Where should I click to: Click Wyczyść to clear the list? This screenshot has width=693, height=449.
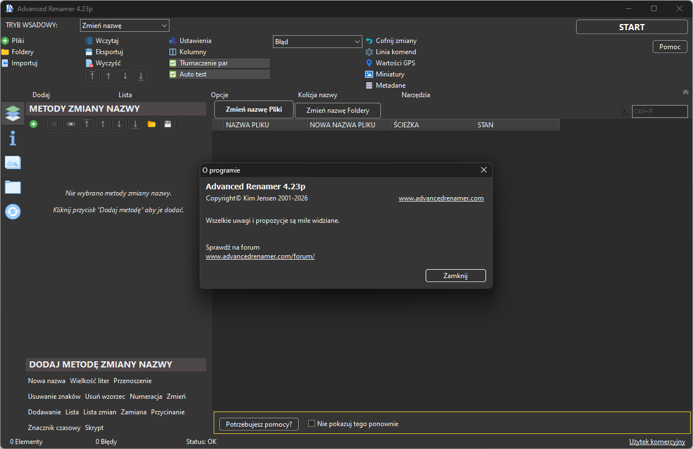pyautogui.click(x=103, y=63)
